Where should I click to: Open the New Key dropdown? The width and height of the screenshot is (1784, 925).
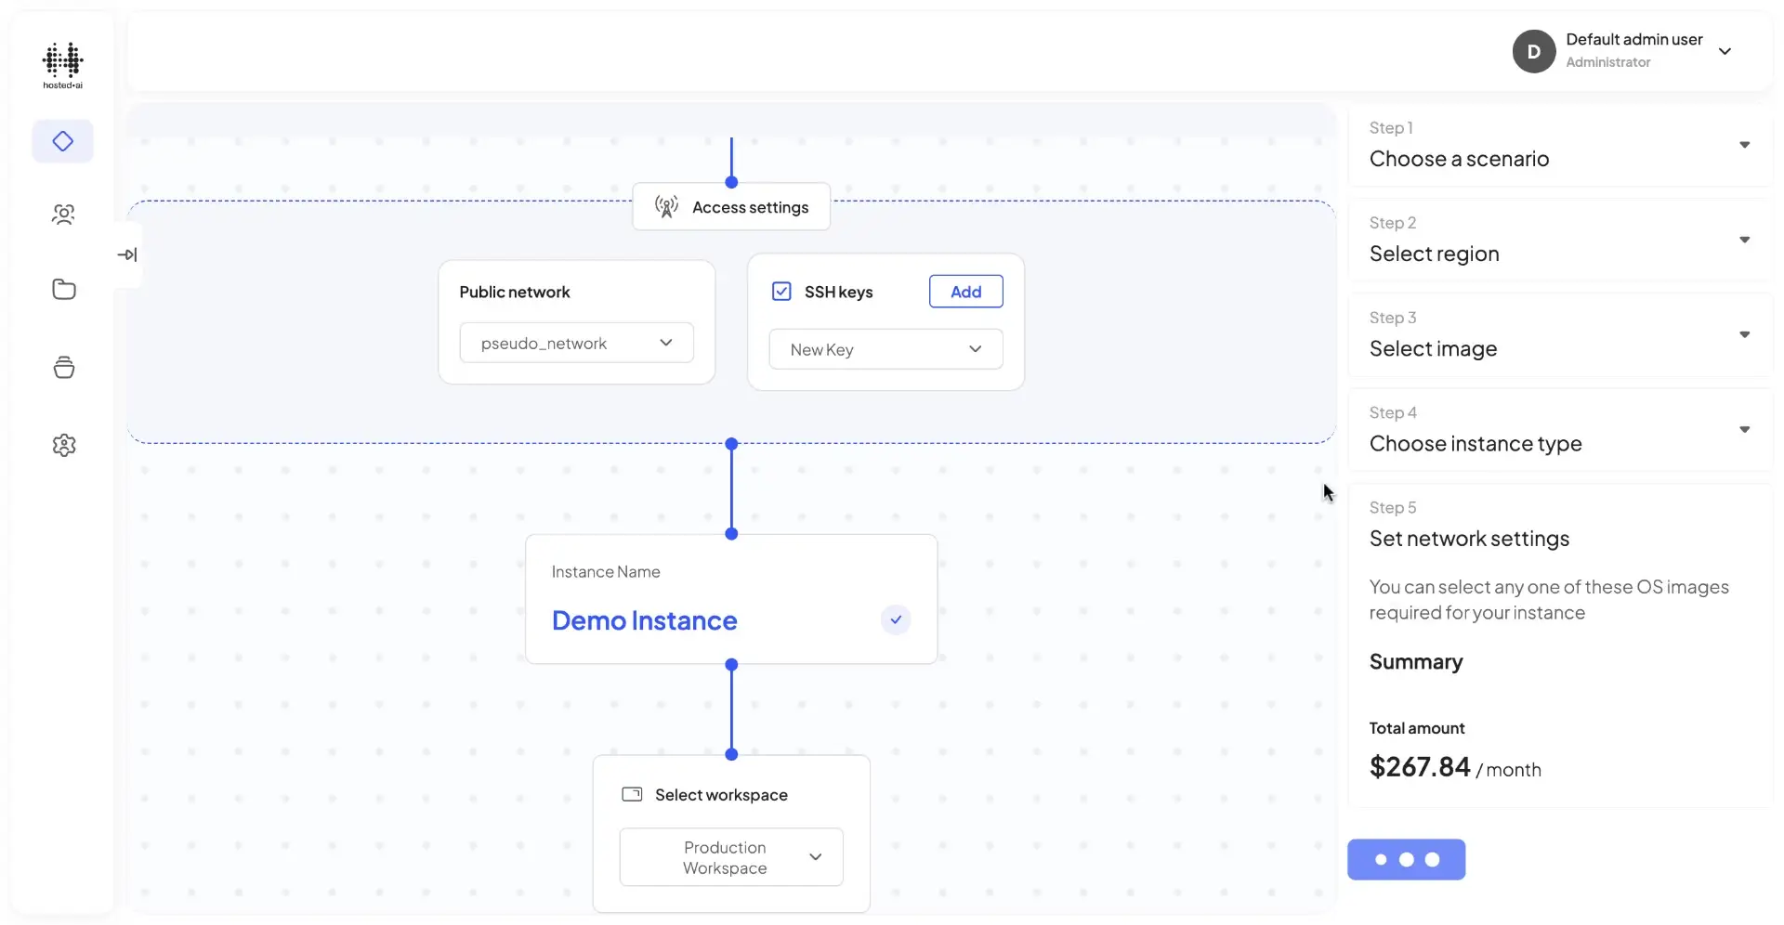pos(885,349)
